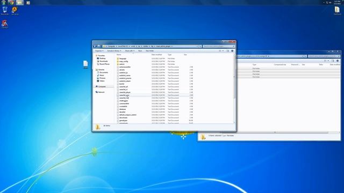This screenshot has width=344, height=193.
Task: Select the autokick_name file
Action: [x=124, y=76]
